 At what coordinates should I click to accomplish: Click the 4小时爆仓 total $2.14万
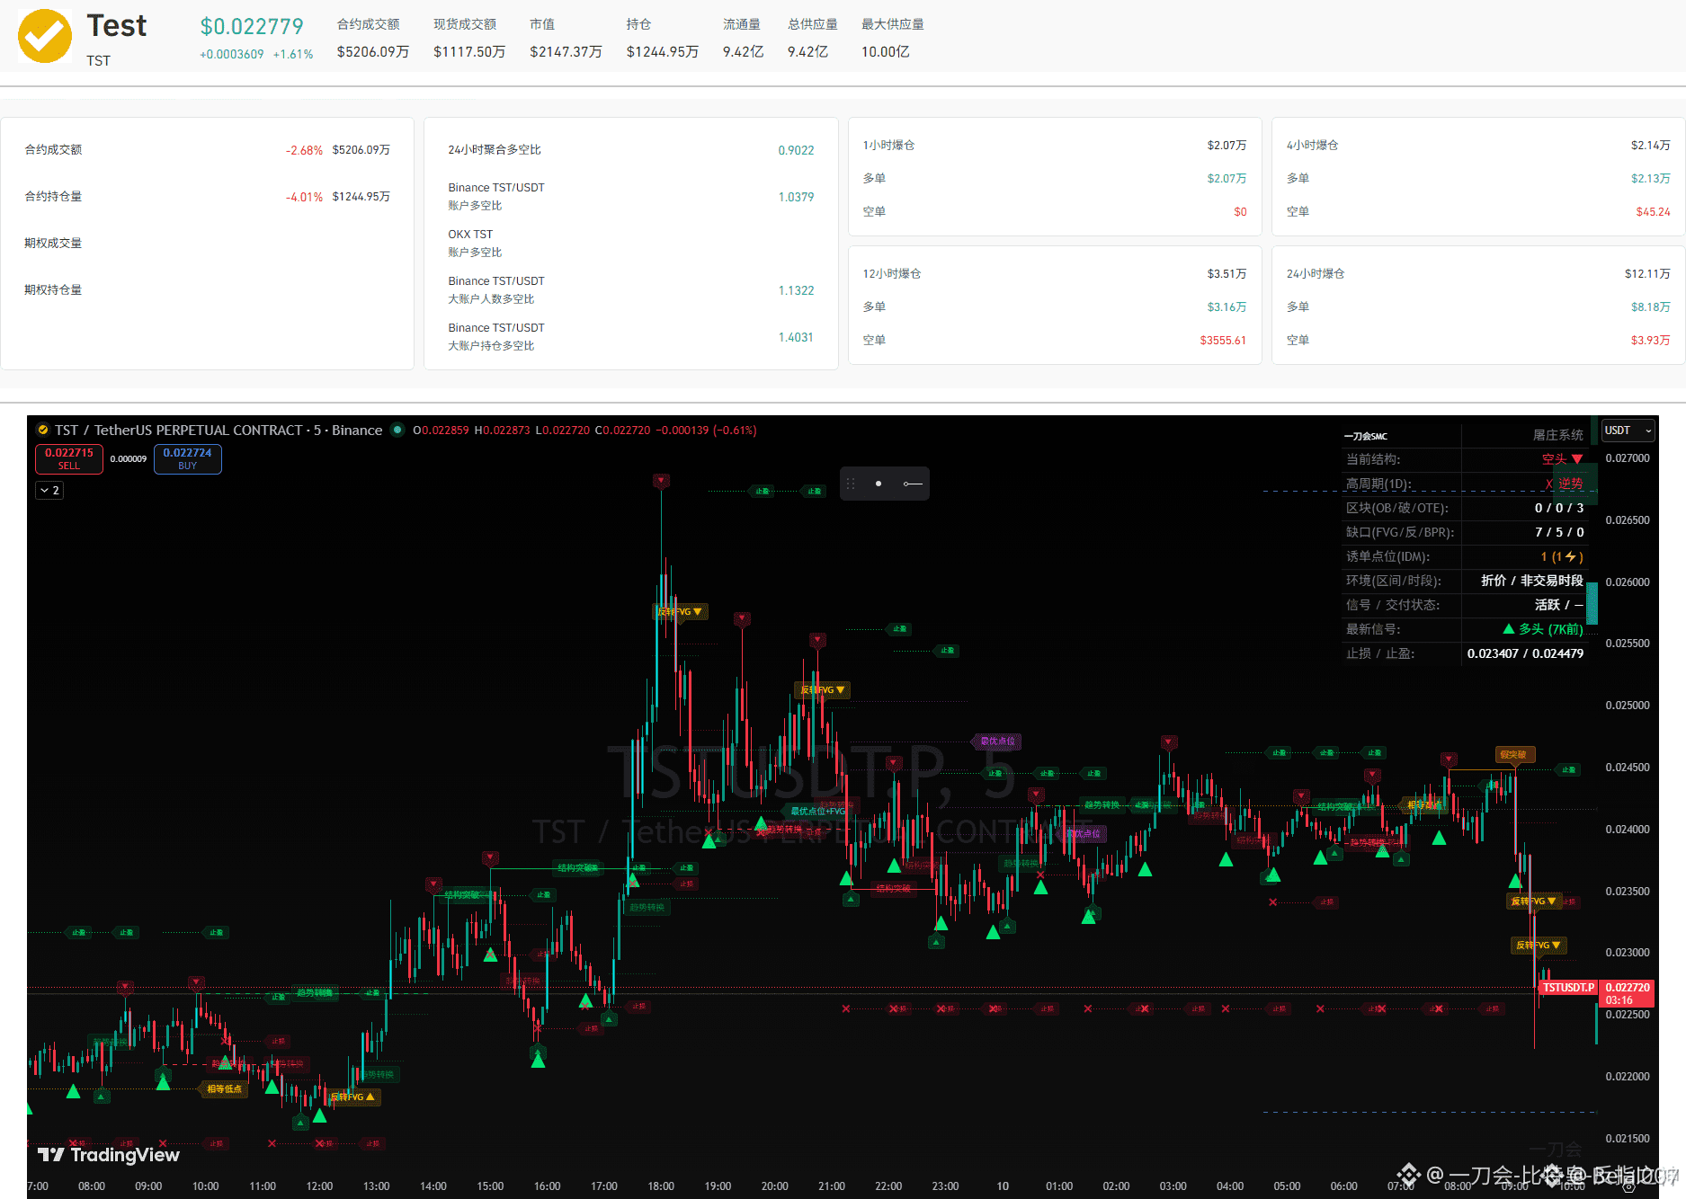[1650, 146]
